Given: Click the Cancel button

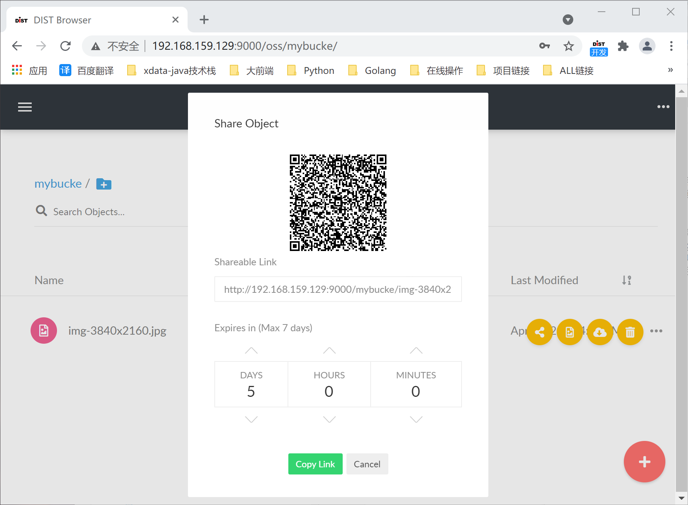Looking at the screenshot, I should (367, 464).
